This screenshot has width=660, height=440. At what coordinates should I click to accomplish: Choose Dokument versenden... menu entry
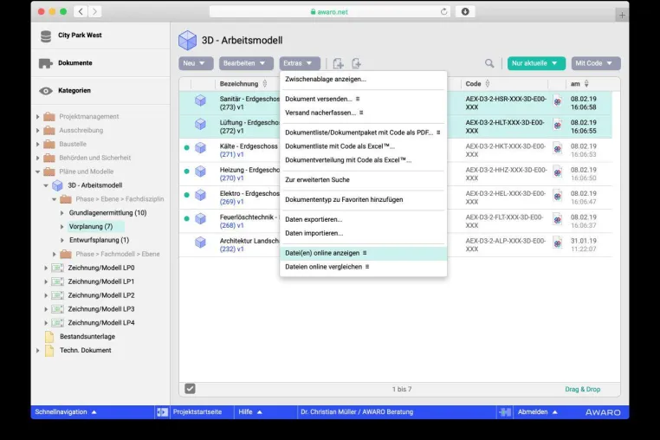pos(363,99)
